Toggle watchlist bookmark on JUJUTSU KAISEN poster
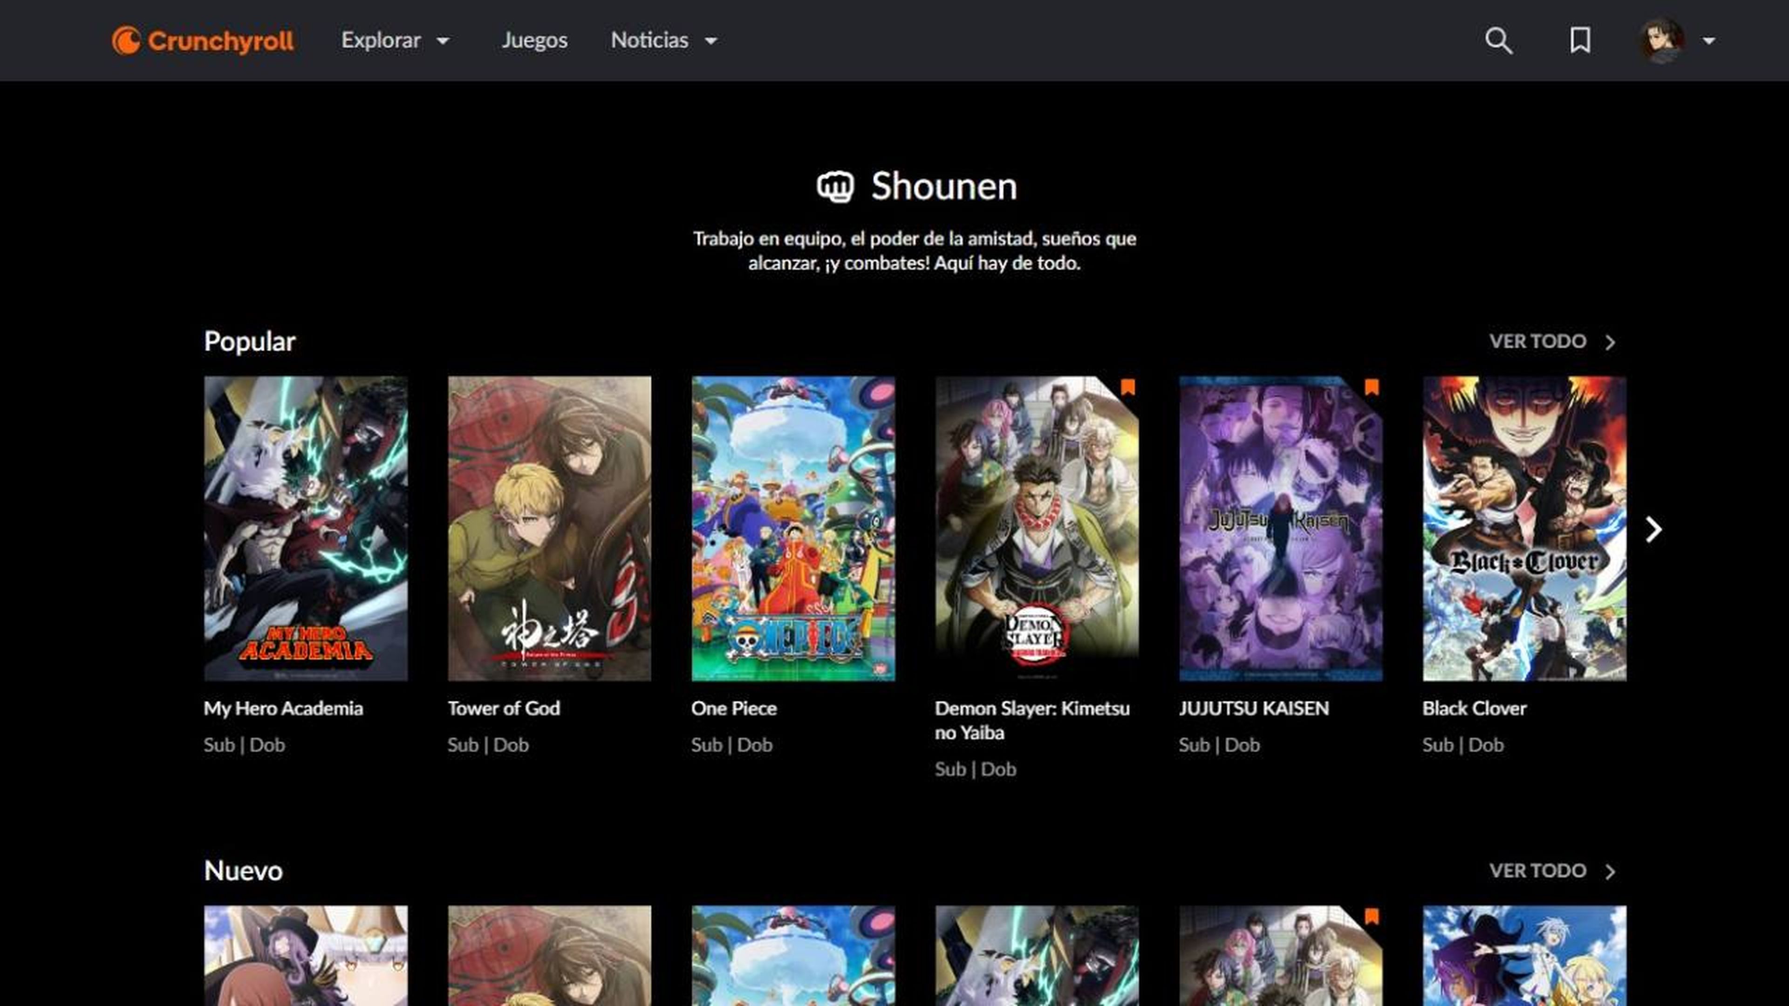This screenshot has width=1789, height=1006. (x=1372, y=387)
